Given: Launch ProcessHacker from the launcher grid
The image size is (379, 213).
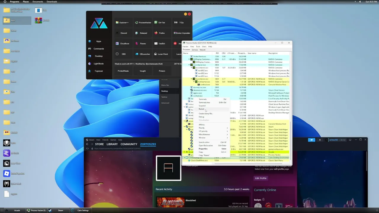Looking at the screenshot, I should [143, 22].
